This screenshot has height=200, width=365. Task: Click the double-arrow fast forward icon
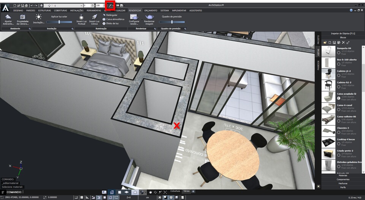(117, 5)
